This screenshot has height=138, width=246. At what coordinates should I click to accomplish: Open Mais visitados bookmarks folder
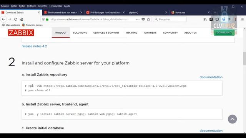click(x=11, y=25)
